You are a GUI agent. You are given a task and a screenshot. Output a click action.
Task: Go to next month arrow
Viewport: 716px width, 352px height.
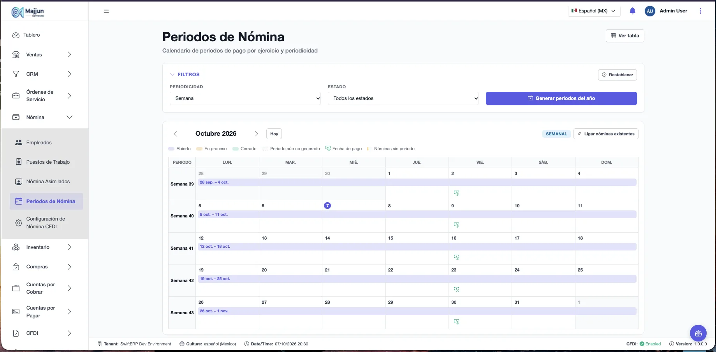click(256, 134)
